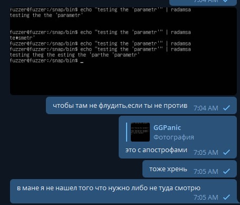The image size is (240, 205).
Task: Open the GGPanic reply photo thumbnail
Action: (140, 132)
